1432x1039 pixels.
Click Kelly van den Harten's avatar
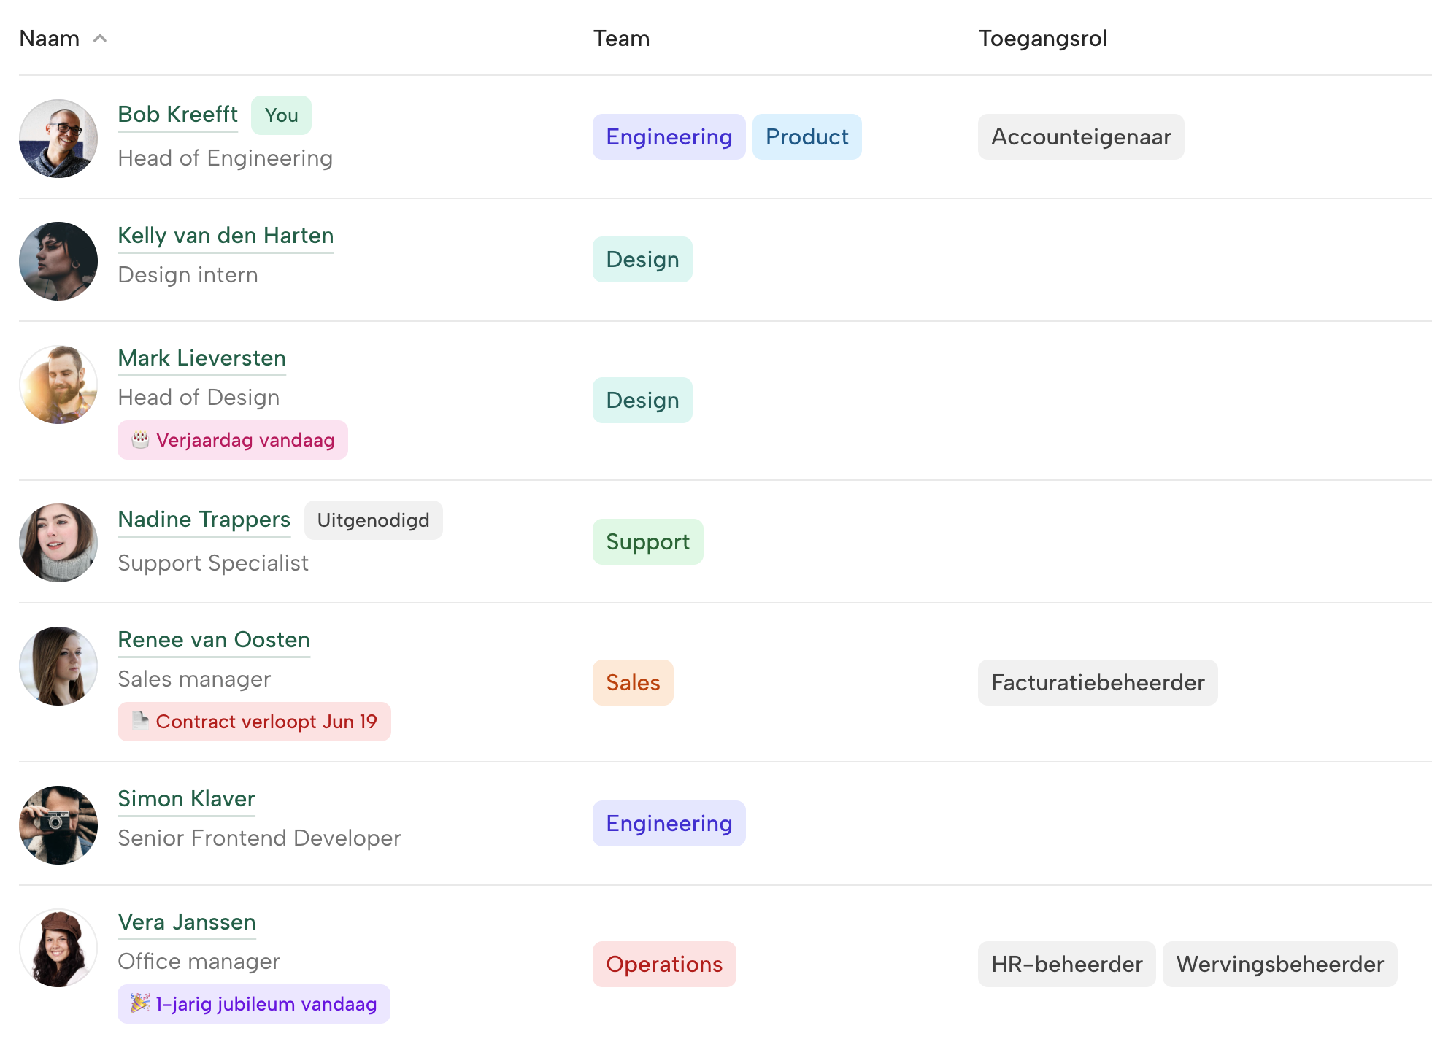coord(58,261)
